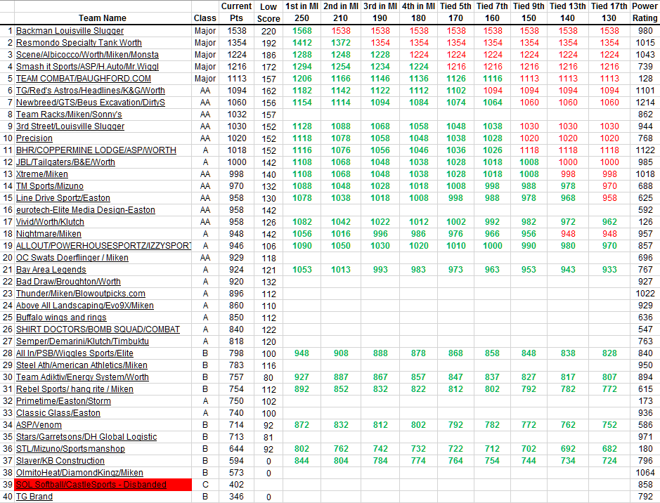The image size is (660, 503).
Task: Open red SOL Softball/CastleSports Disbanded link
Action: 91,485
